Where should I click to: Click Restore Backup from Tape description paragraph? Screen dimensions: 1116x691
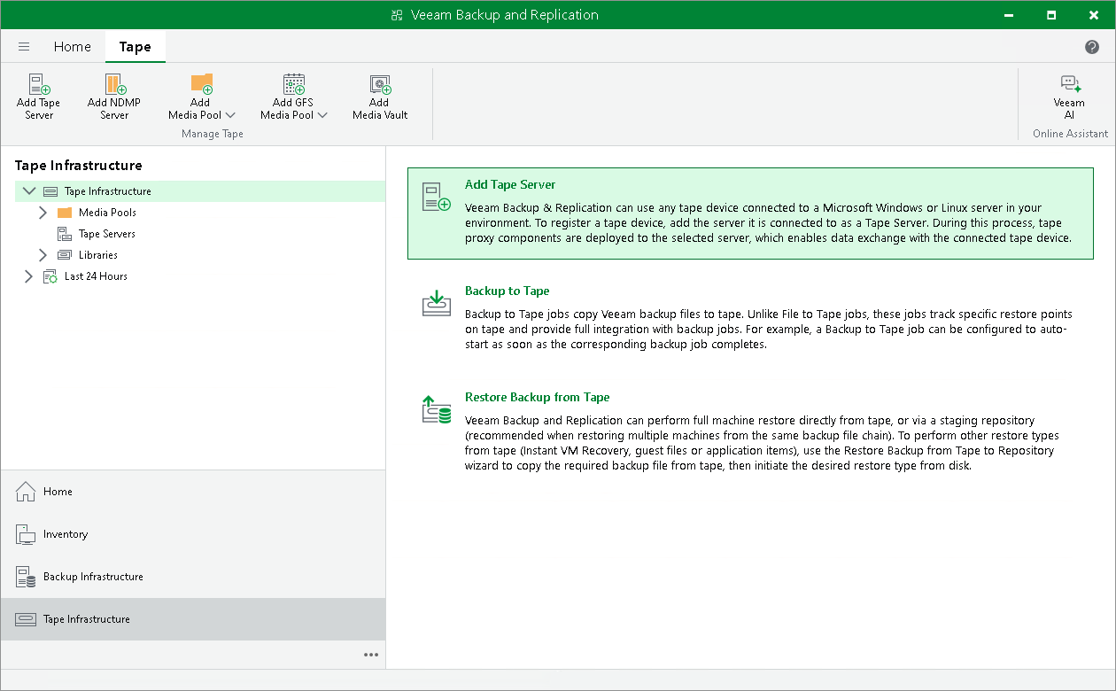coord(762,443)
